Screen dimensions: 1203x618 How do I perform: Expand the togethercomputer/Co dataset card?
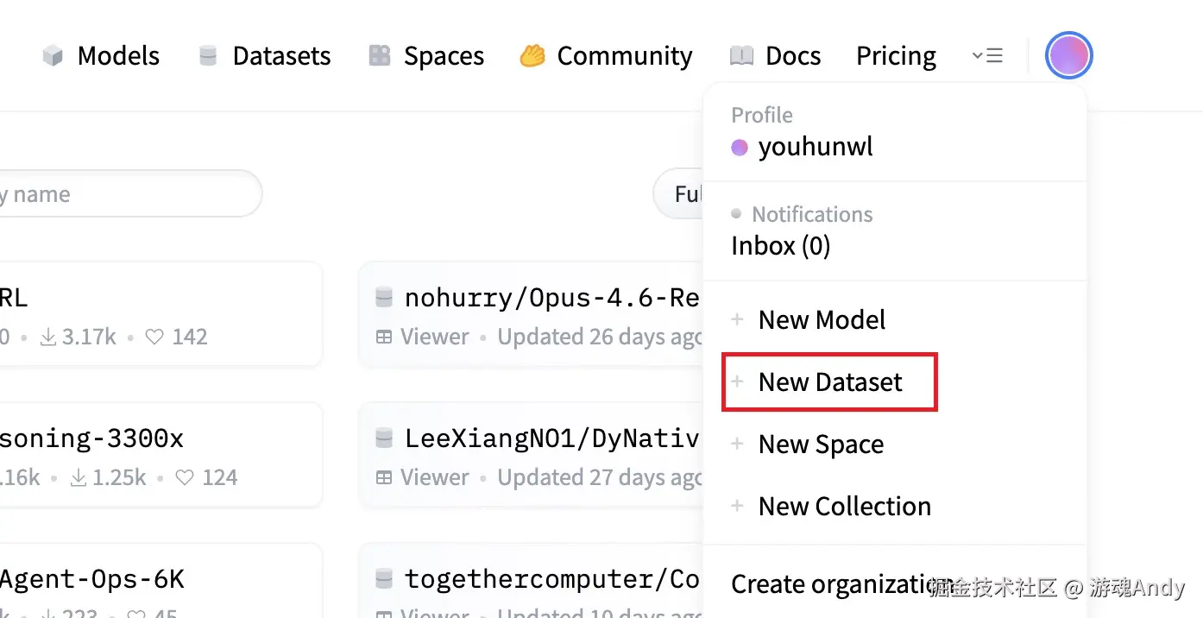[552, 579]
